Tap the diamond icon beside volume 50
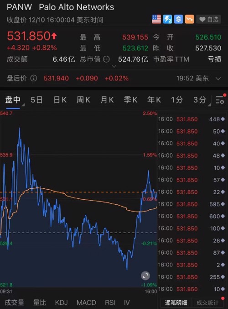This screenshot has height=309, width=228. (x=223, y=131)
